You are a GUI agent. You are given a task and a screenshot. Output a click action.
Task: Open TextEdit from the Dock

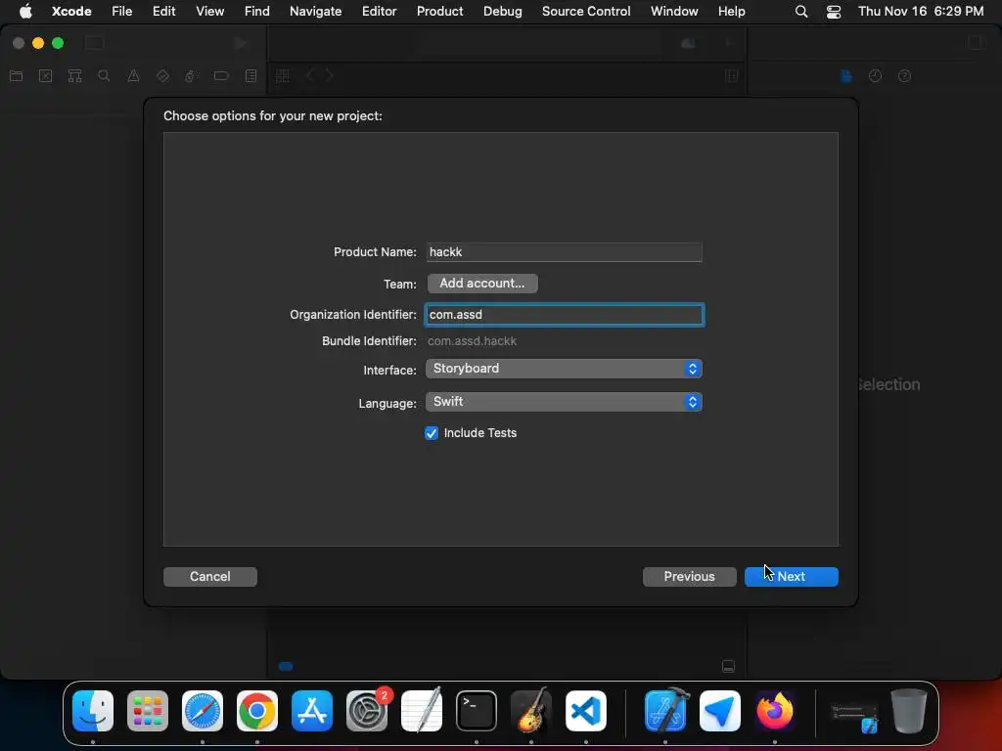pos(422,711)
